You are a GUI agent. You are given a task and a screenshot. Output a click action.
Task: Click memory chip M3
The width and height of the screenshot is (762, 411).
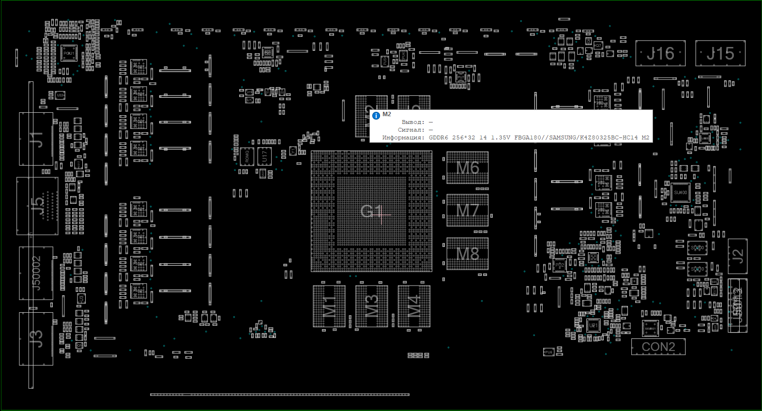pyautogui.click(x=371, y=306)
